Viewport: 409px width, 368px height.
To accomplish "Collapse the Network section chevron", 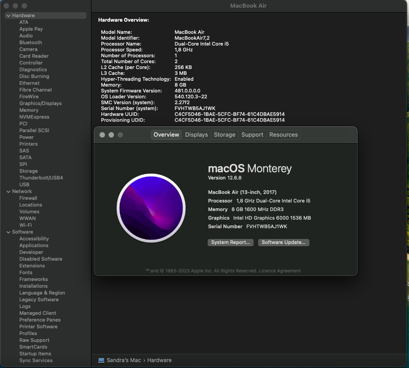I will (9, 192).
